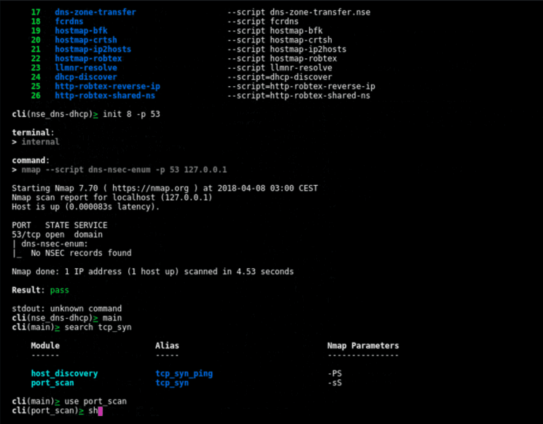
Task: Select 'http-robtex-shared-ns' module name
Action: coord(105,95)
